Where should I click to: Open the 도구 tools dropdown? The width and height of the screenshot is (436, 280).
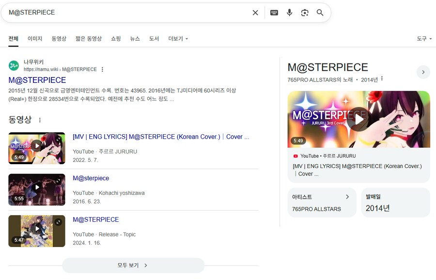pos(424,39)
